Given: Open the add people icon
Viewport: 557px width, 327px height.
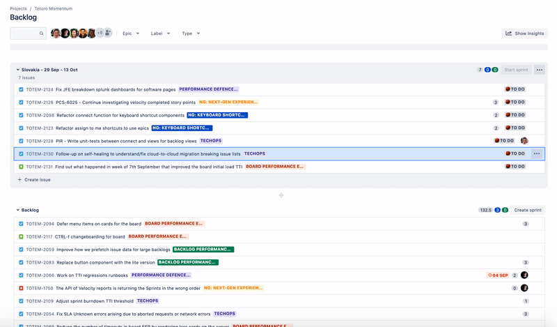Looking at the screenshot, I should (108, 33).
